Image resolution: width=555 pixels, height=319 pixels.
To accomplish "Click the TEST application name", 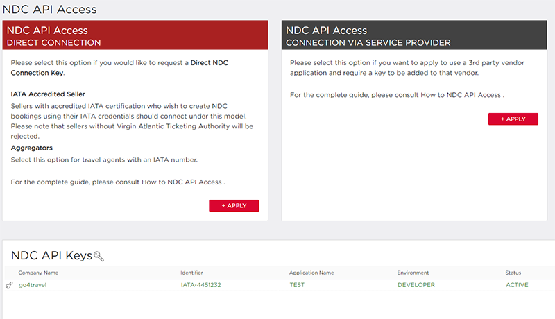I will [x=297, y=285].
